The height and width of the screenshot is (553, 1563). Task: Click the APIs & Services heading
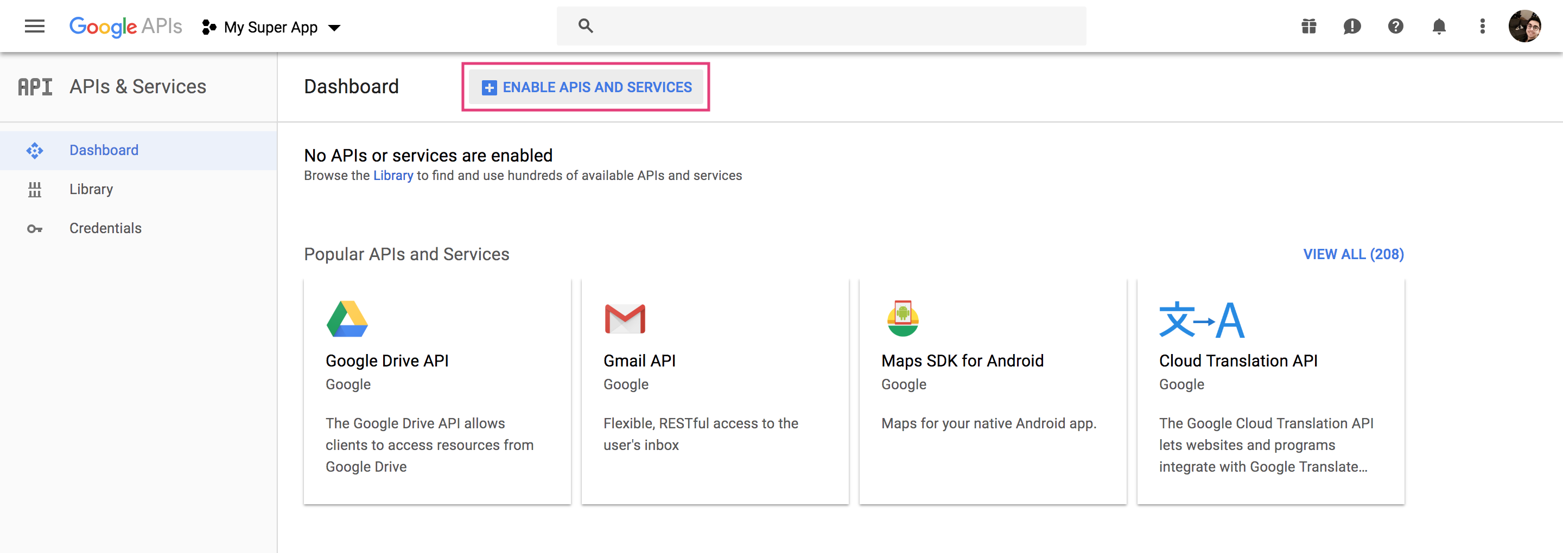coord(138,87)
